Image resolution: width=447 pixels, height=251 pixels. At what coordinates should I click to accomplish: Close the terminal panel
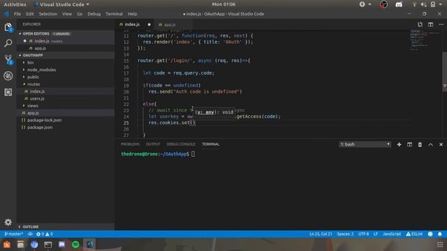click(441, 144)
